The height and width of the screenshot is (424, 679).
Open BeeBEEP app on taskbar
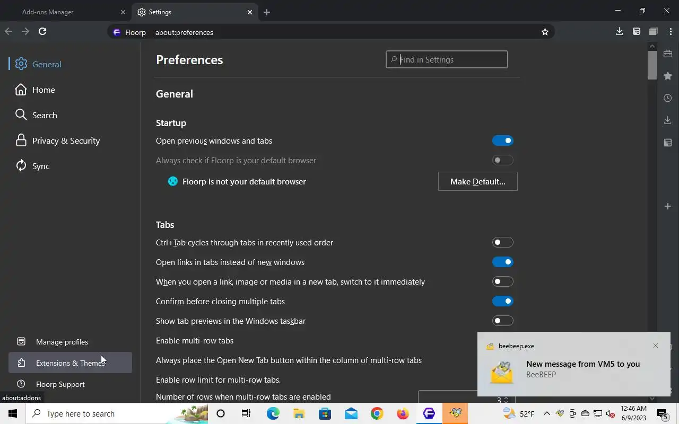pos(455,413)
